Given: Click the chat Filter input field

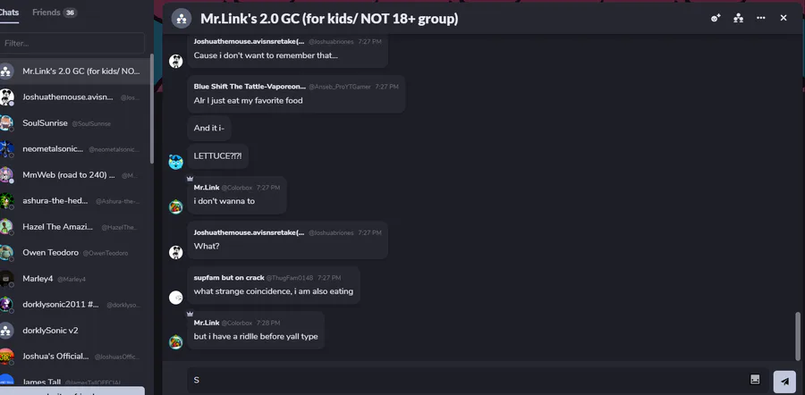Looking at the screenshot, I should click(72, 43).
